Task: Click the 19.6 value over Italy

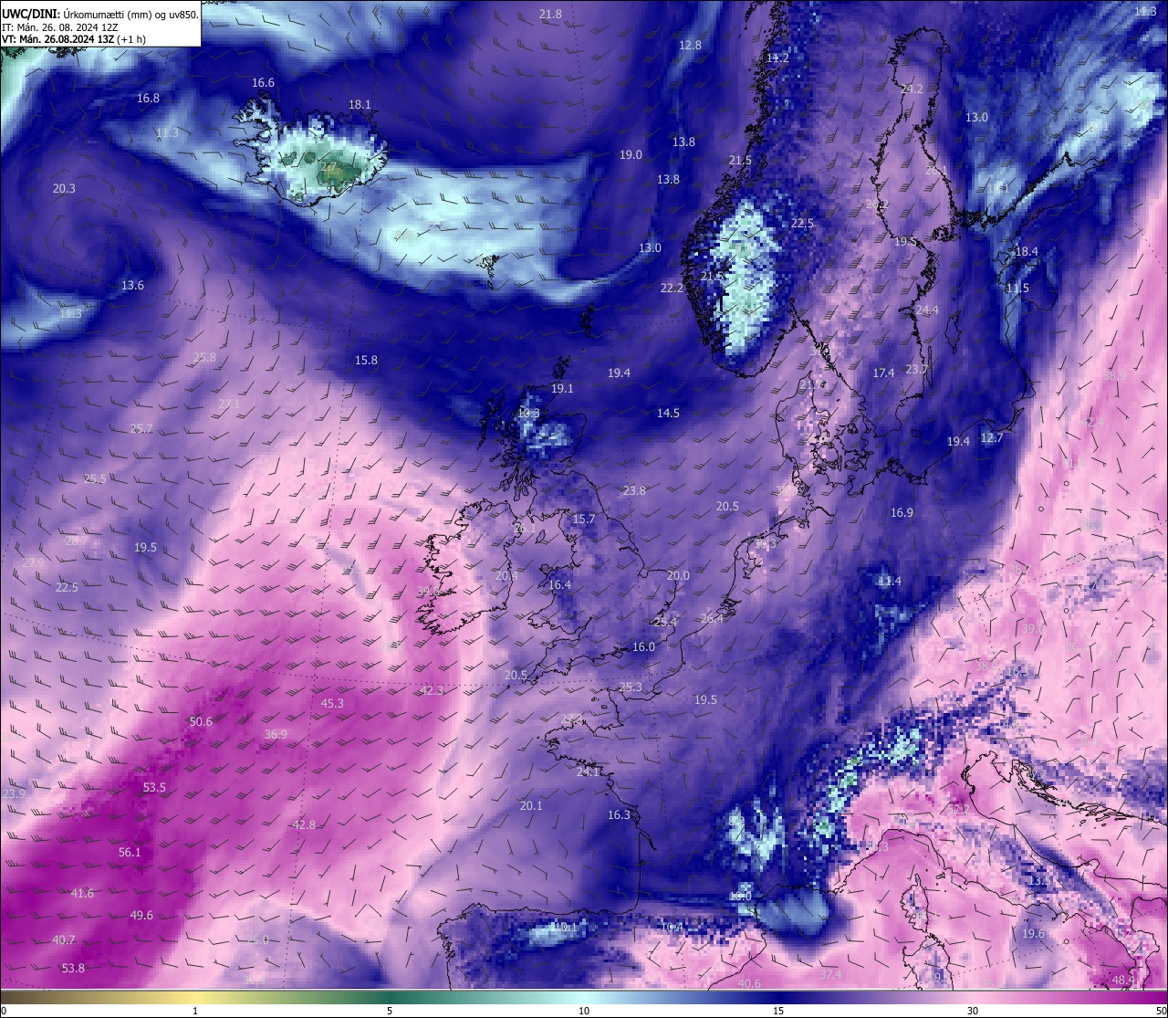Action: [1033, 934]
